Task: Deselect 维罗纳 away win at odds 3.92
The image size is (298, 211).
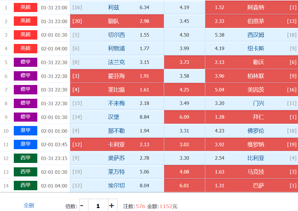Action: (251, 144)
